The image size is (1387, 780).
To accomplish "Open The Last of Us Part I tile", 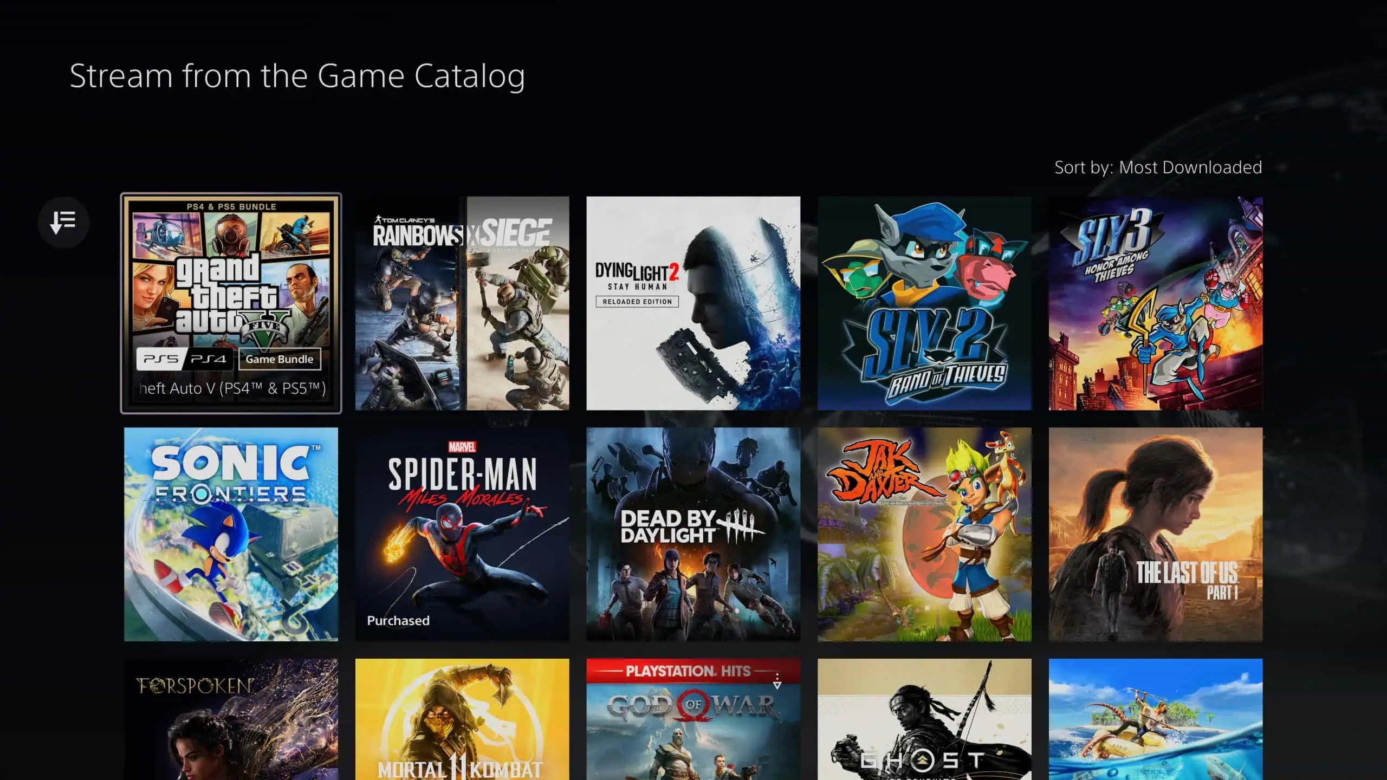I will pos(1156,534).
